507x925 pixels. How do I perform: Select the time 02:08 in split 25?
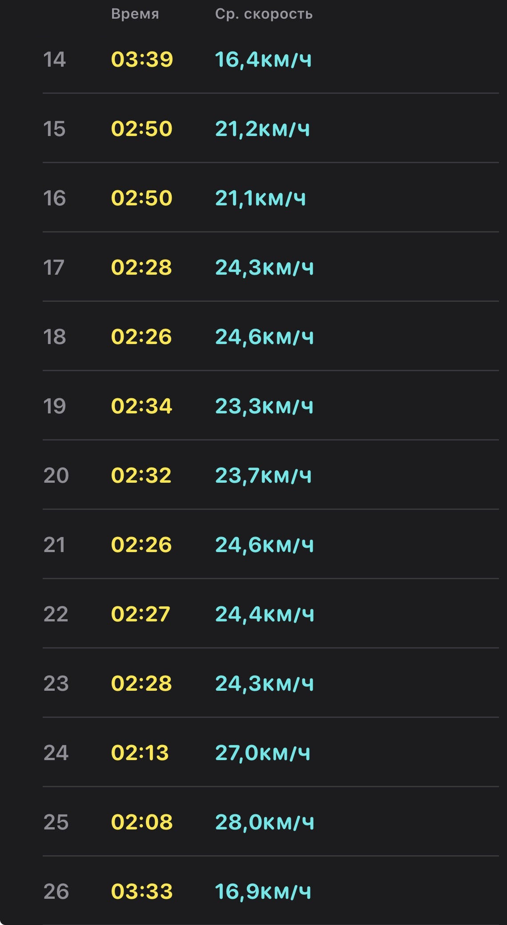coord(142,822)
